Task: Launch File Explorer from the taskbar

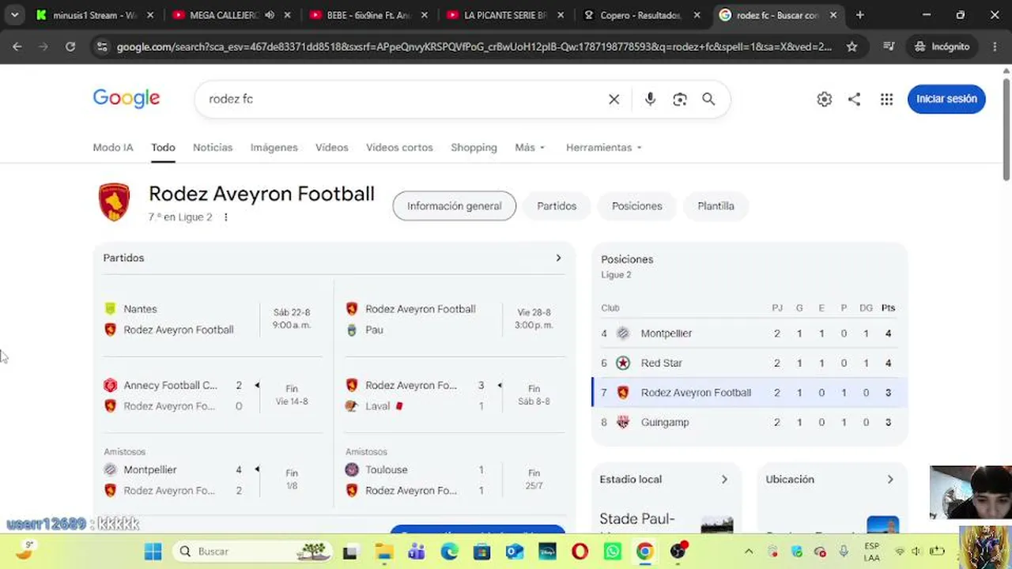Action: [x=383, y=551]
